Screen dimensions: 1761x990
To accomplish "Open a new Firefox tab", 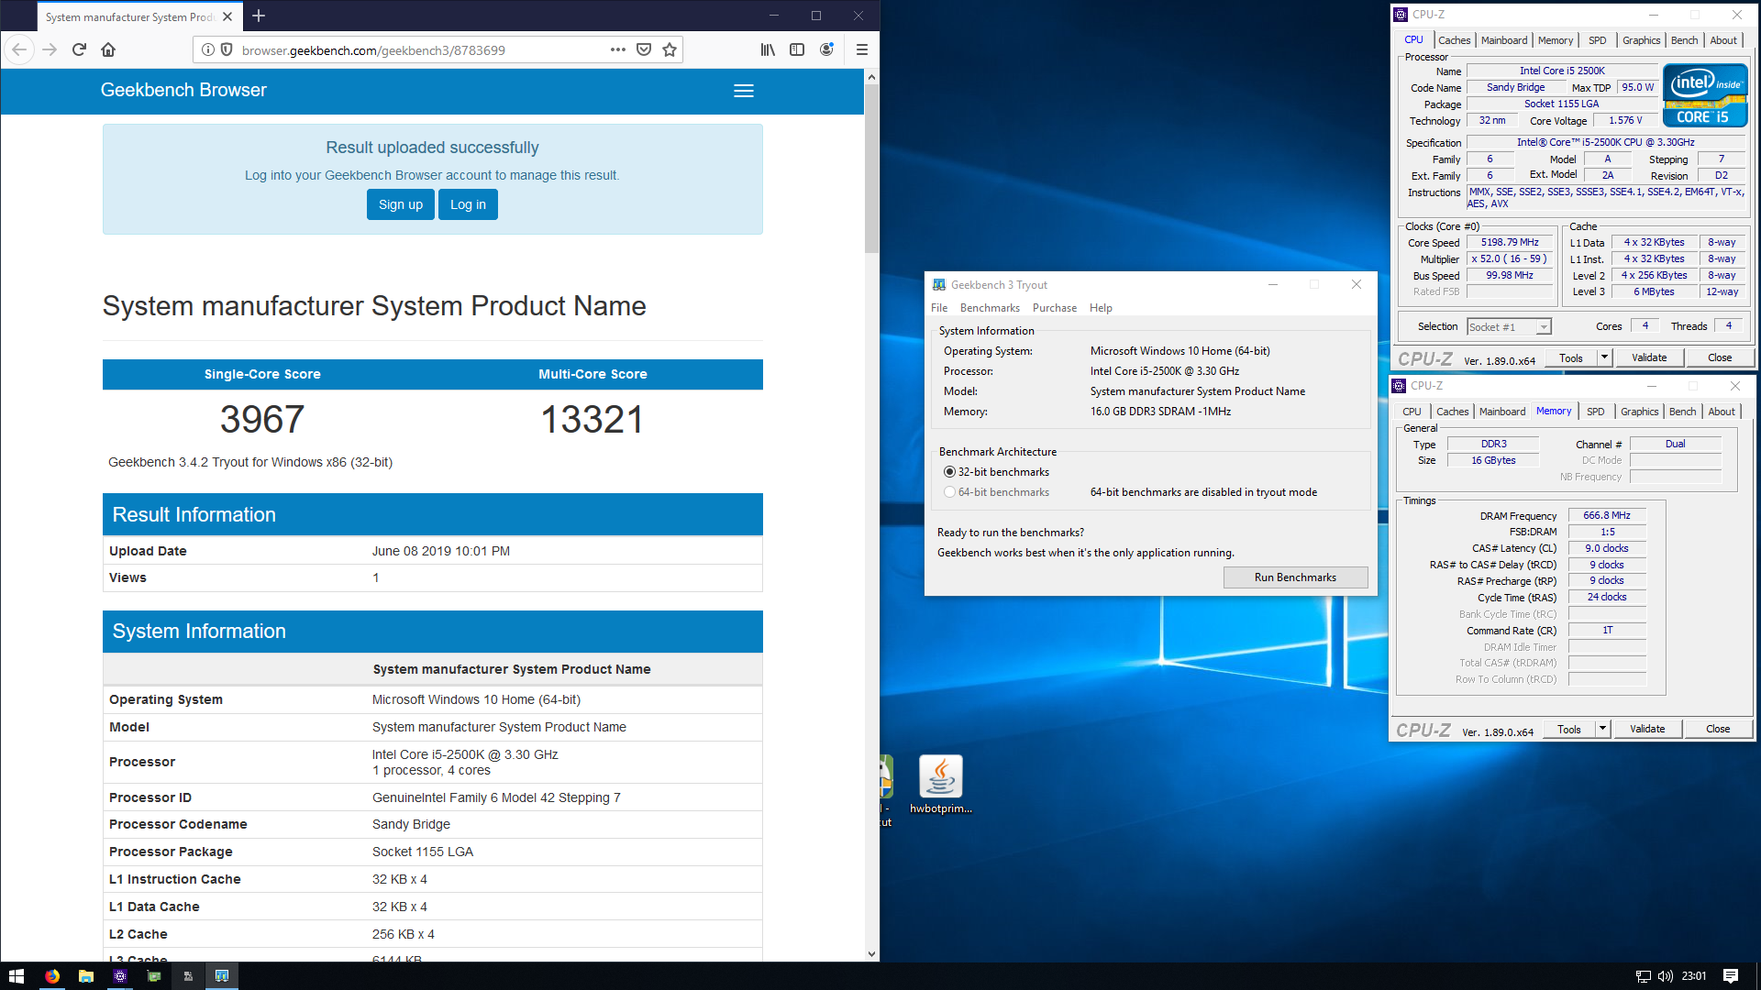I will pyautogui.click(x=259, y=16).
